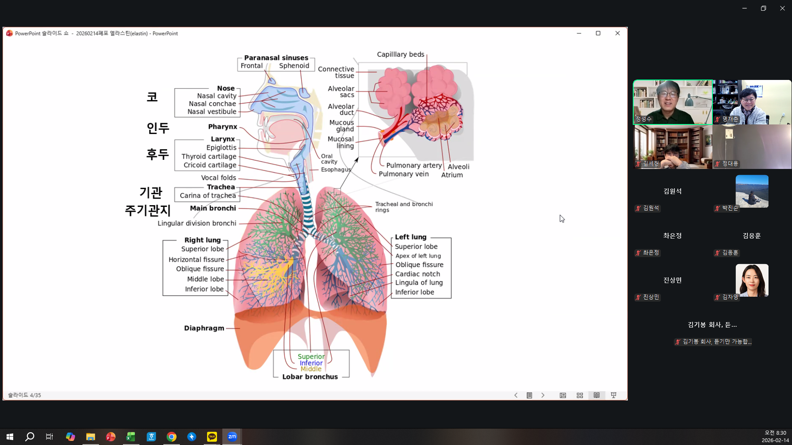
Task: Open Slide Sorter grid view
Action: click(580, 395)
